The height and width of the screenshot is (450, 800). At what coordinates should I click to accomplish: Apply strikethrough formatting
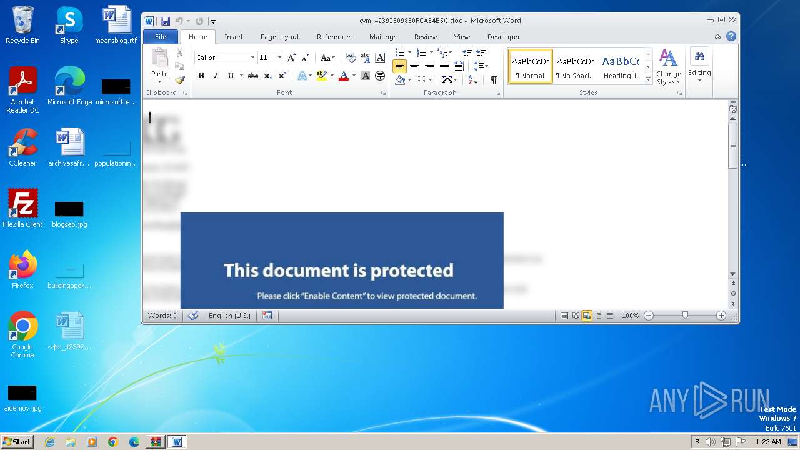[252, 76]
